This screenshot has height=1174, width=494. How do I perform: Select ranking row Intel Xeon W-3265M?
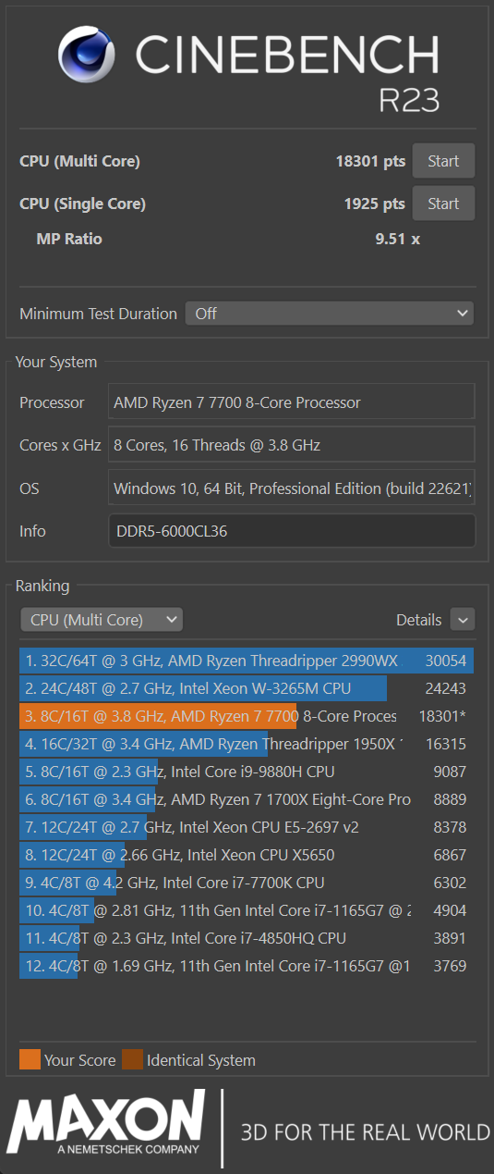pyautogui.click(x=247, y=688)
